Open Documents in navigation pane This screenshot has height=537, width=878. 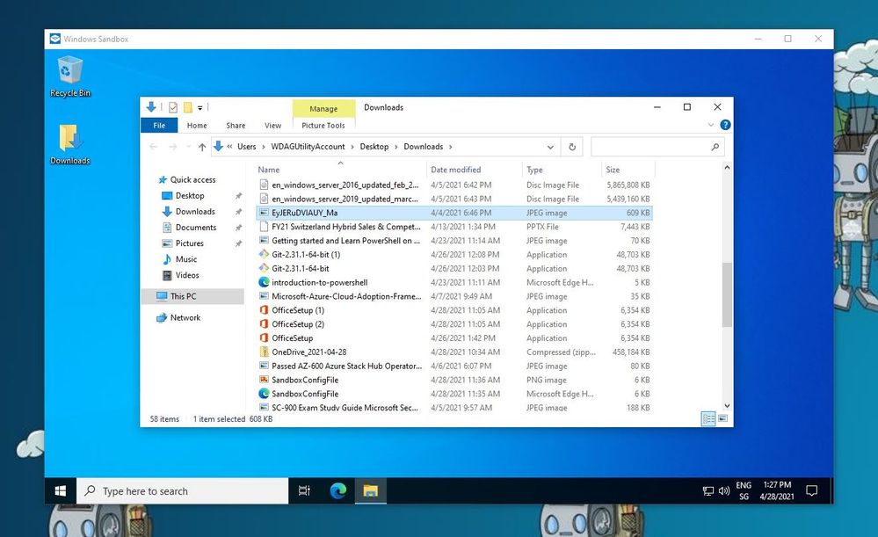click(x=195, y=228)
